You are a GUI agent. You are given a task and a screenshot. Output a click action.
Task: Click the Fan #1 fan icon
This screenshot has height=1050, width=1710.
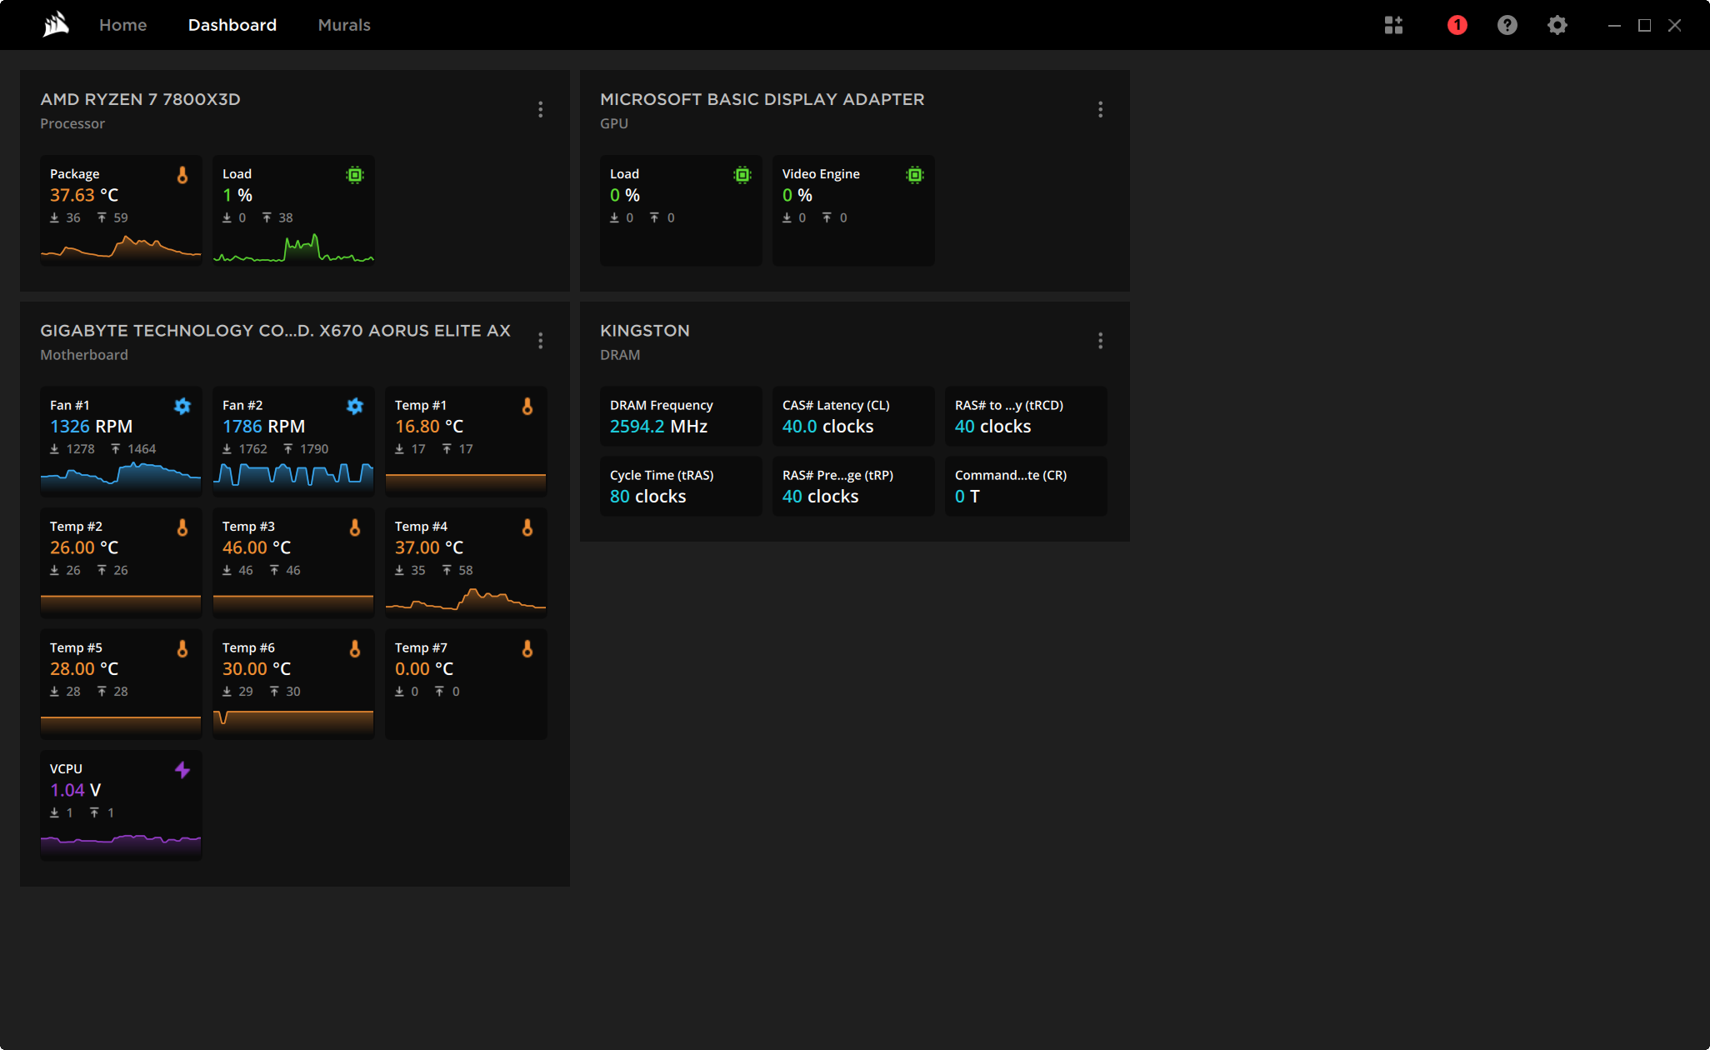point(182,406)
